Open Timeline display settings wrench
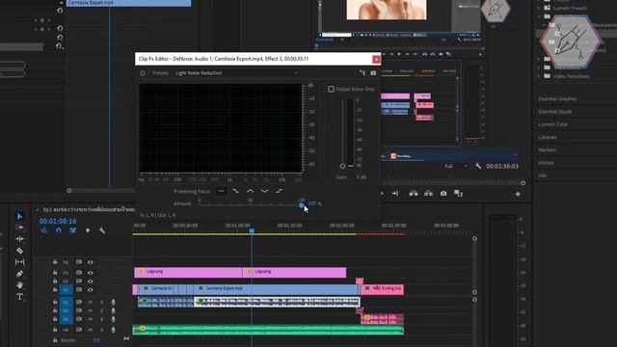 point(102,230)
